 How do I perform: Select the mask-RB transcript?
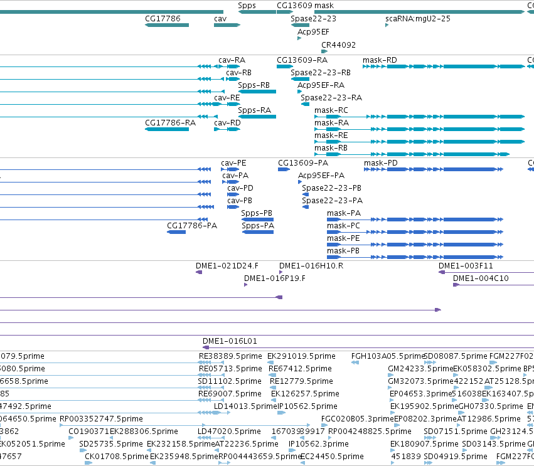pos(412,154)
